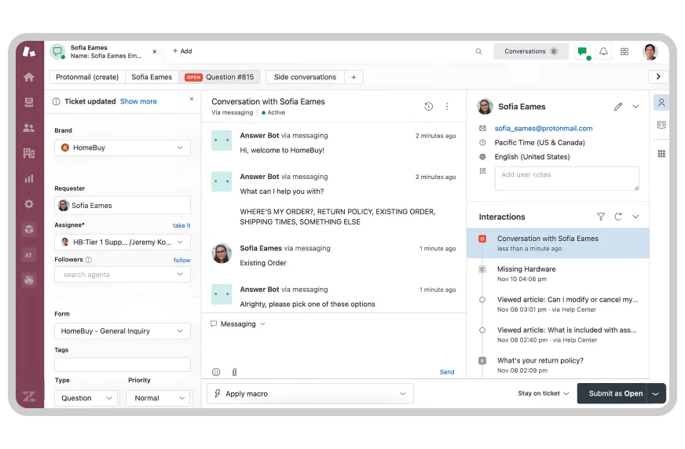This screenshot has width=685, height=449.
Task: Collapse the Interactions section
Action: point(636,217)
